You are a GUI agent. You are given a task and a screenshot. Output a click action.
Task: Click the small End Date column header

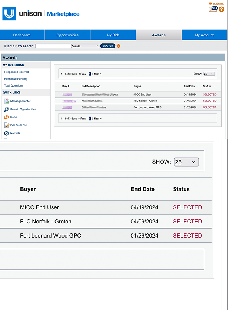click(x=189, y=86)
